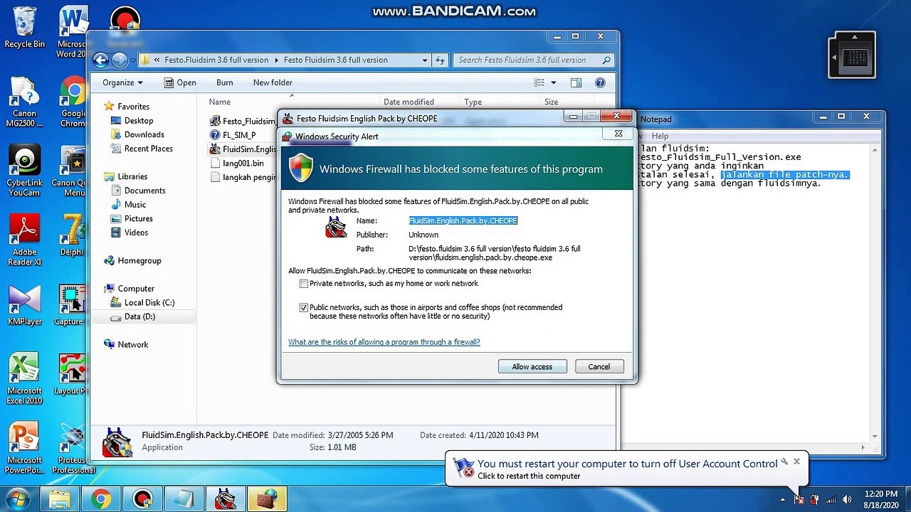The height and width of the screenshot is (512, 911).
Task: Select Desktop in Favorites
Action: tap(139, 120)
